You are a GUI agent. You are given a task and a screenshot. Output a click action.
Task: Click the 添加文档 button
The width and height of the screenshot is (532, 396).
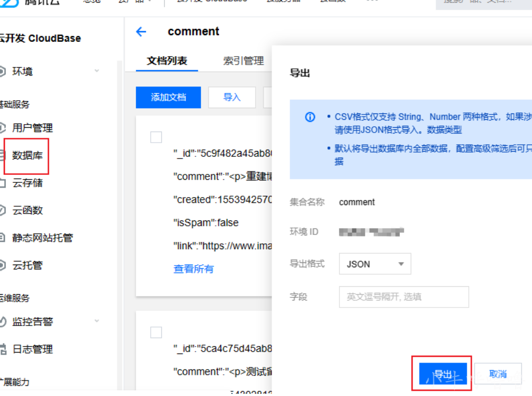click(168, 98)
